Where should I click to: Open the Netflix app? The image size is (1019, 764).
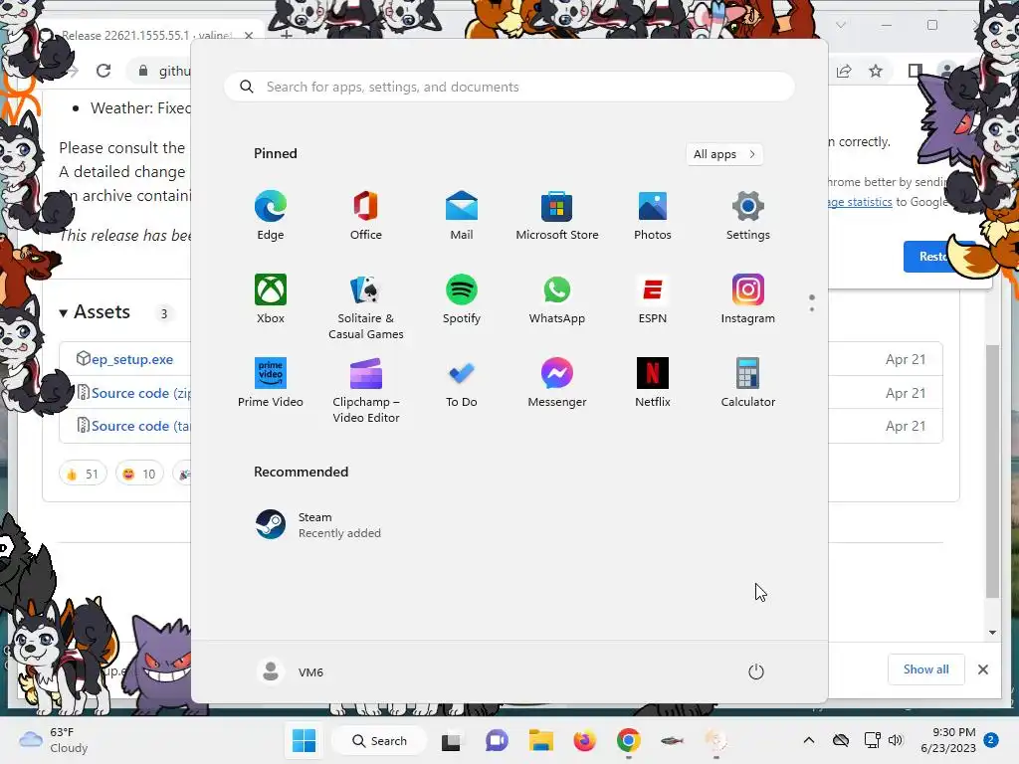[x=653, y=383]
